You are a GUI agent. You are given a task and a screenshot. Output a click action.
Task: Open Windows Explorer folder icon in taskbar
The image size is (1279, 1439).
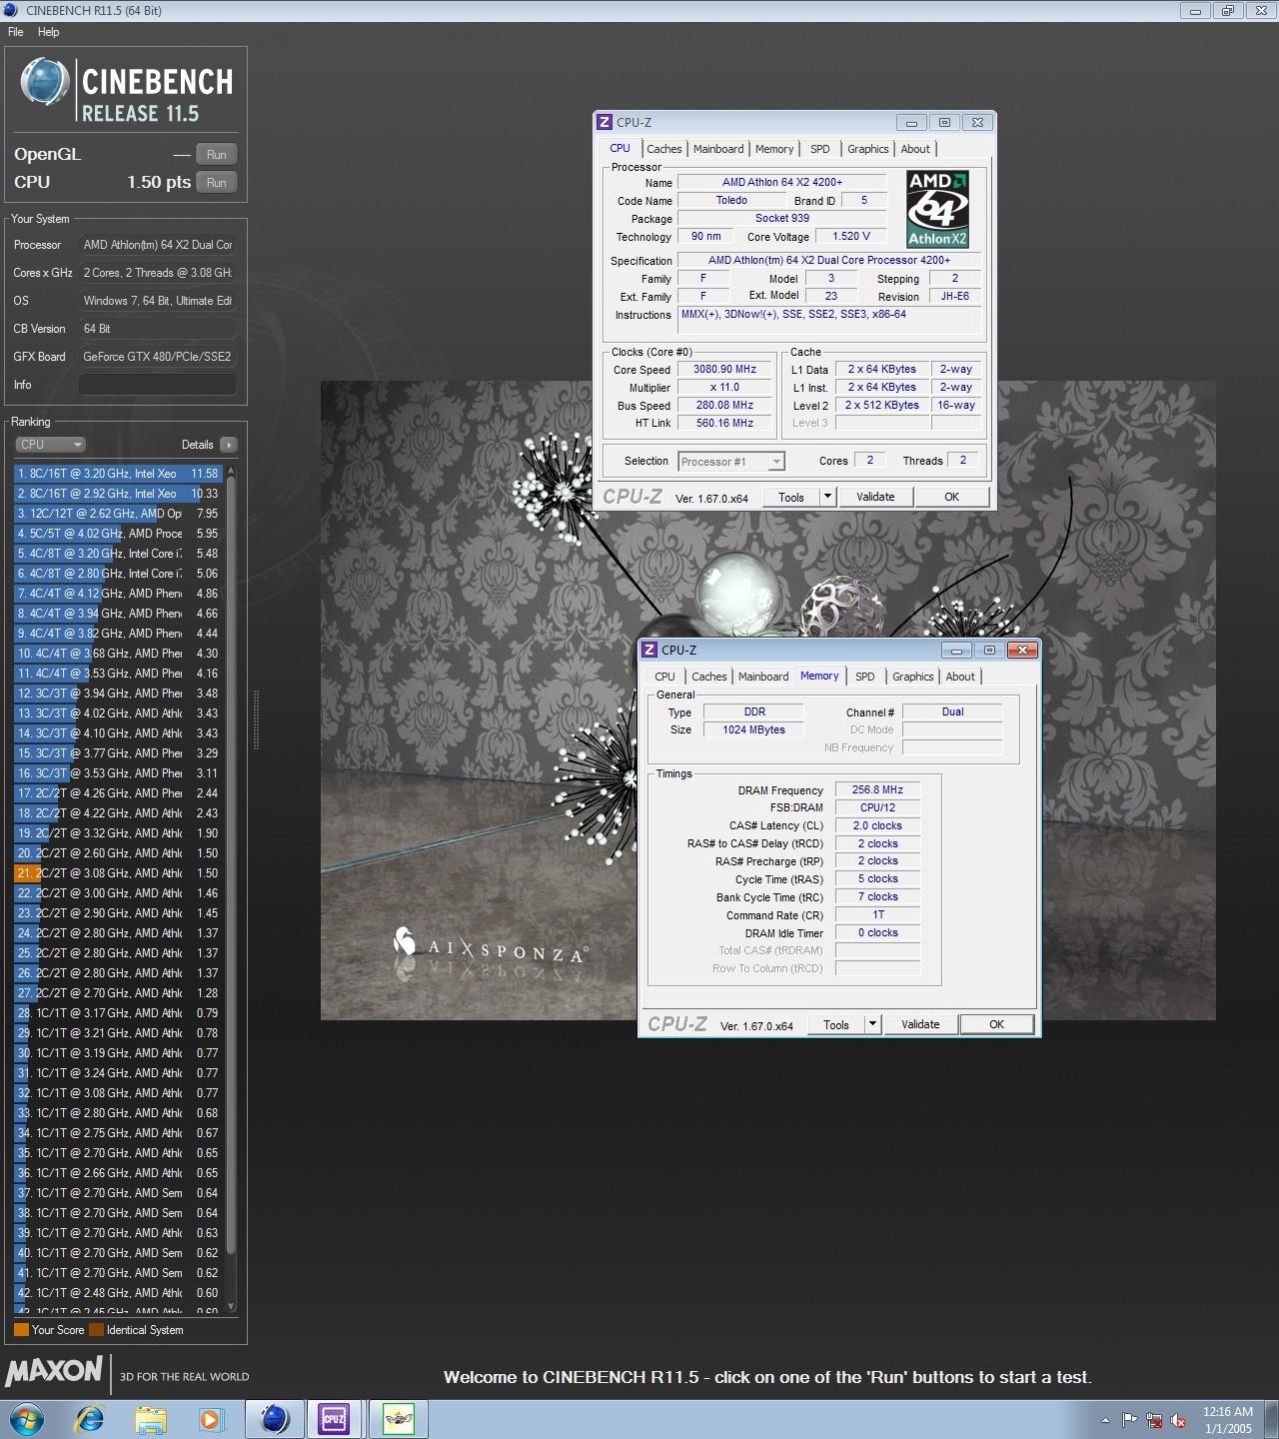[x=151, y=1419]
